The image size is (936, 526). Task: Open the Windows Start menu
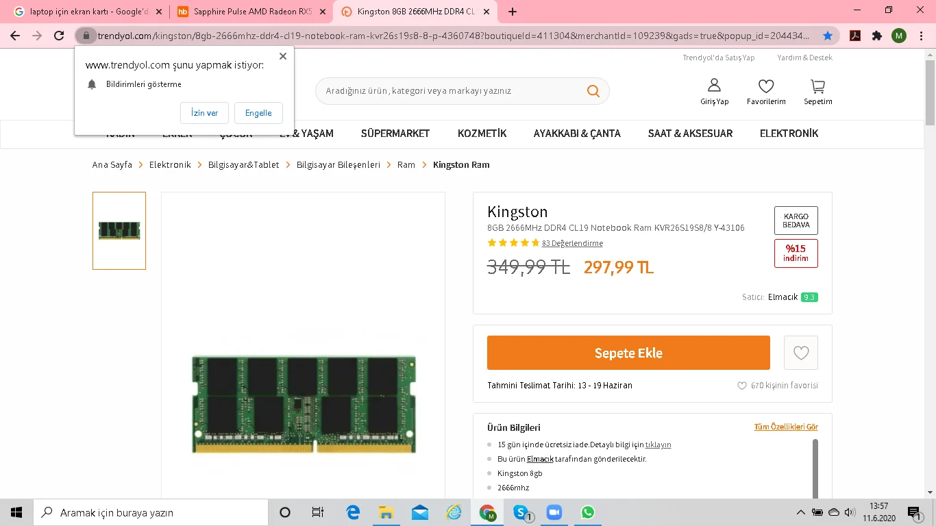[16, 512]
